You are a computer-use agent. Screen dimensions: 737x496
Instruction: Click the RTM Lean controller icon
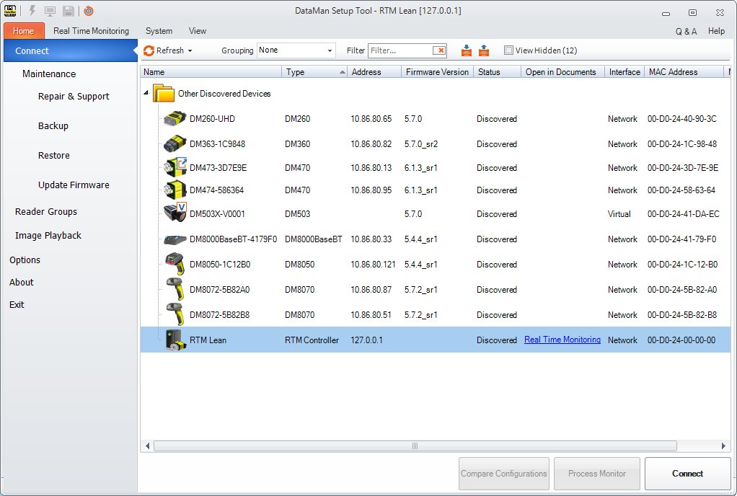(x=175, y=340)
